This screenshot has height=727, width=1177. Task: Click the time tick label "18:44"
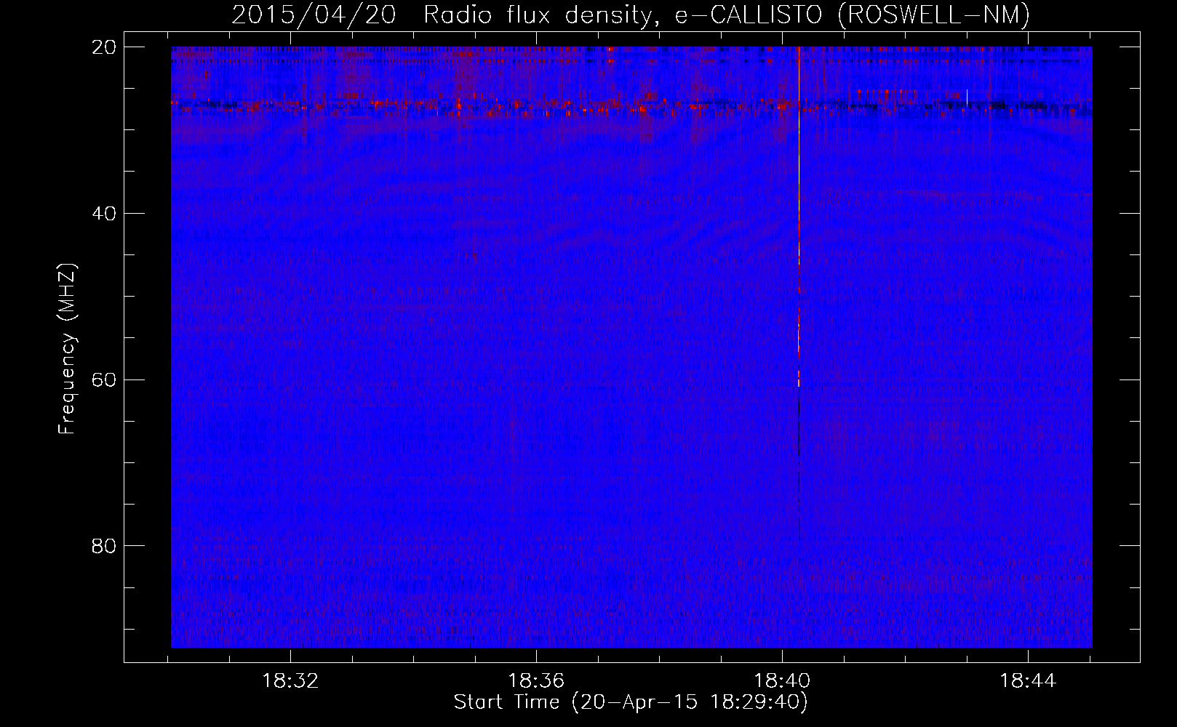click(x=1028, y=681)
